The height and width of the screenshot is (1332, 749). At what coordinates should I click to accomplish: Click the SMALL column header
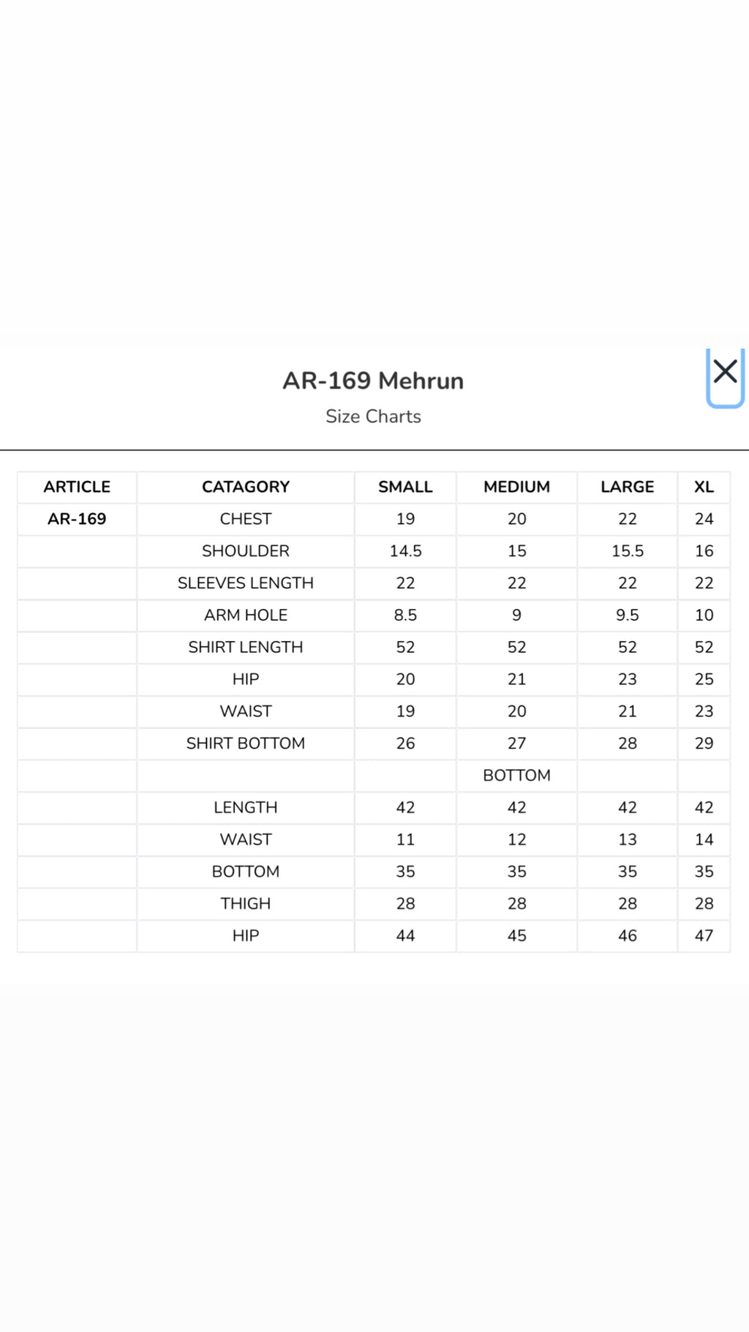[x=405, y=487]
